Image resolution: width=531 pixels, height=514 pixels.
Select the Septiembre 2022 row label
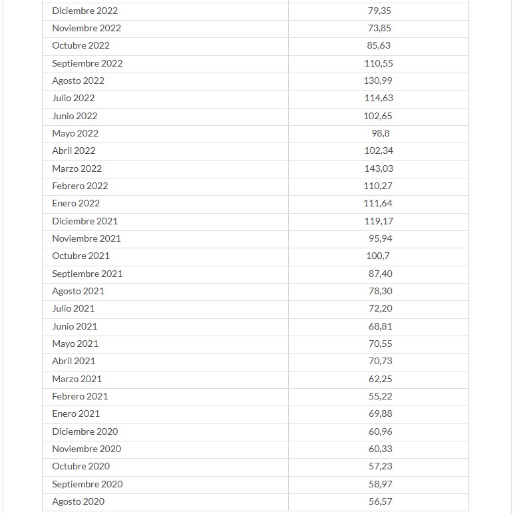point(87,63)
